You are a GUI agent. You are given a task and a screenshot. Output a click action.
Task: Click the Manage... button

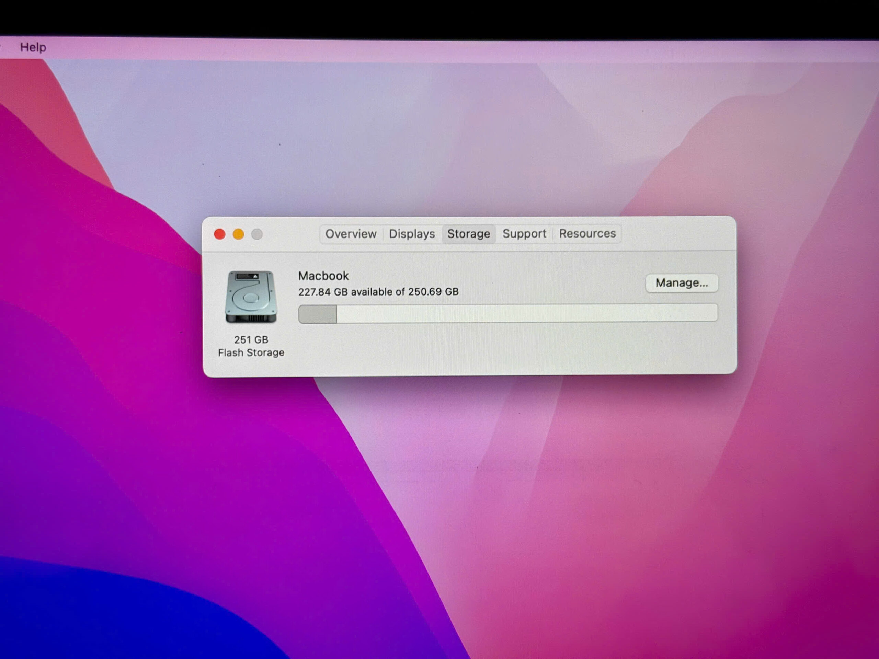click(682, 283)
